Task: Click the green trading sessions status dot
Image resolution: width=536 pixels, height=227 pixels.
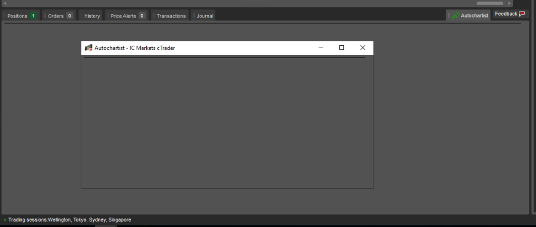Action: click(5, 220)
